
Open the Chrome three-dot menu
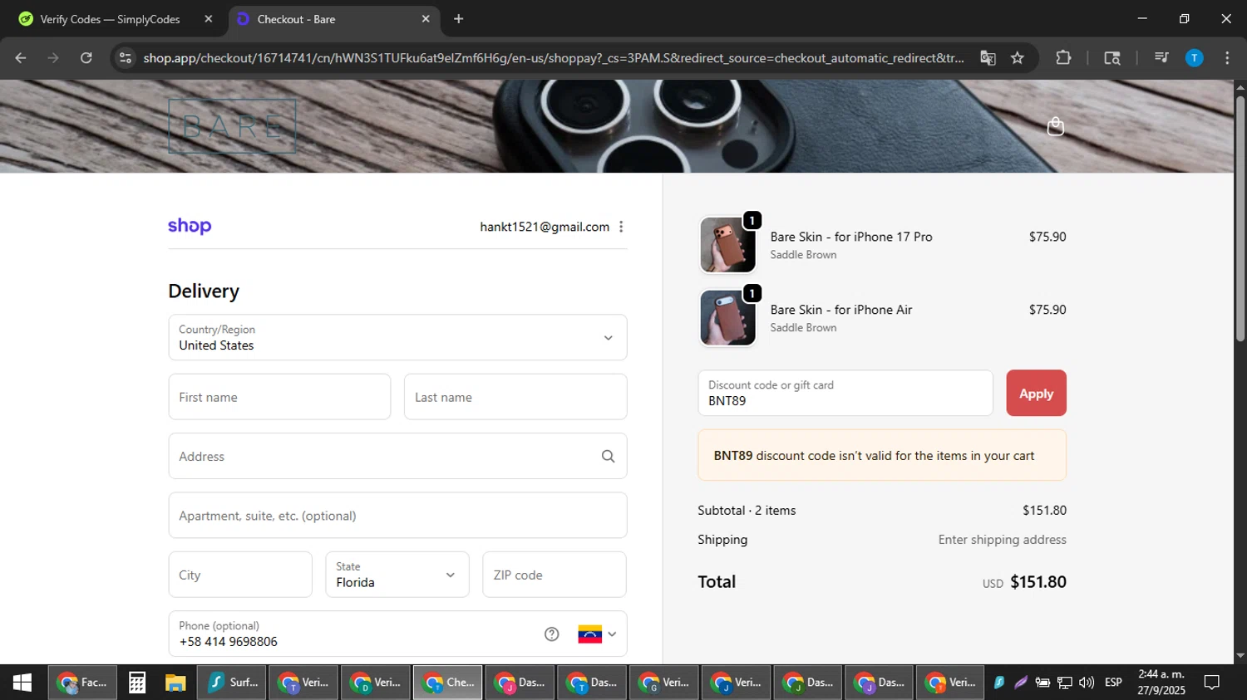[x=1227, y=58]
